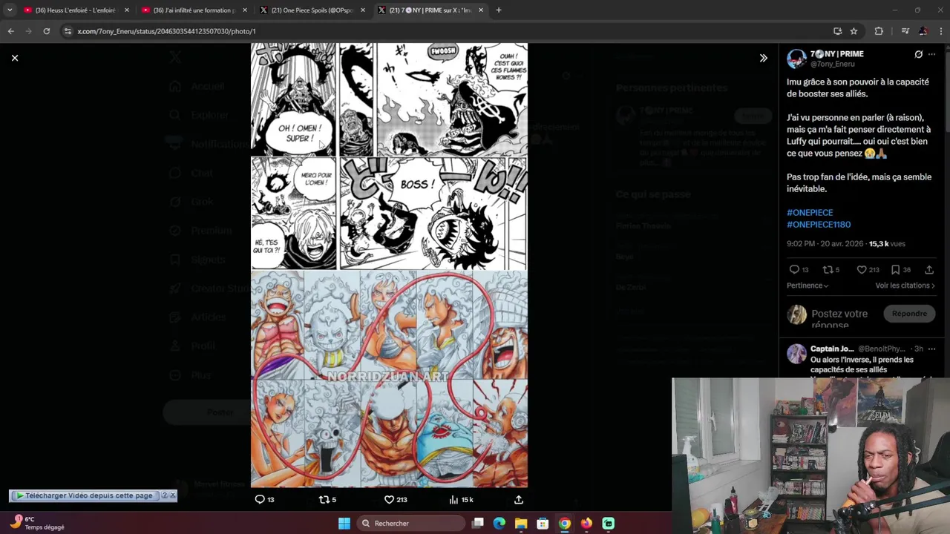Reload the page

(x=46, y=31)
